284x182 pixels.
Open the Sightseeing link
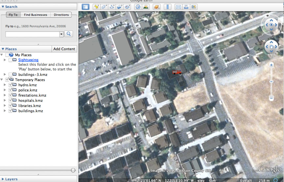point(28,60)
